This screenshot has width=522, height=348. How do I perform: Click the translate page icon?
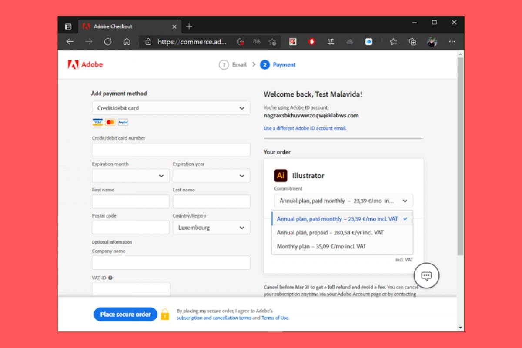click(257, 42)
